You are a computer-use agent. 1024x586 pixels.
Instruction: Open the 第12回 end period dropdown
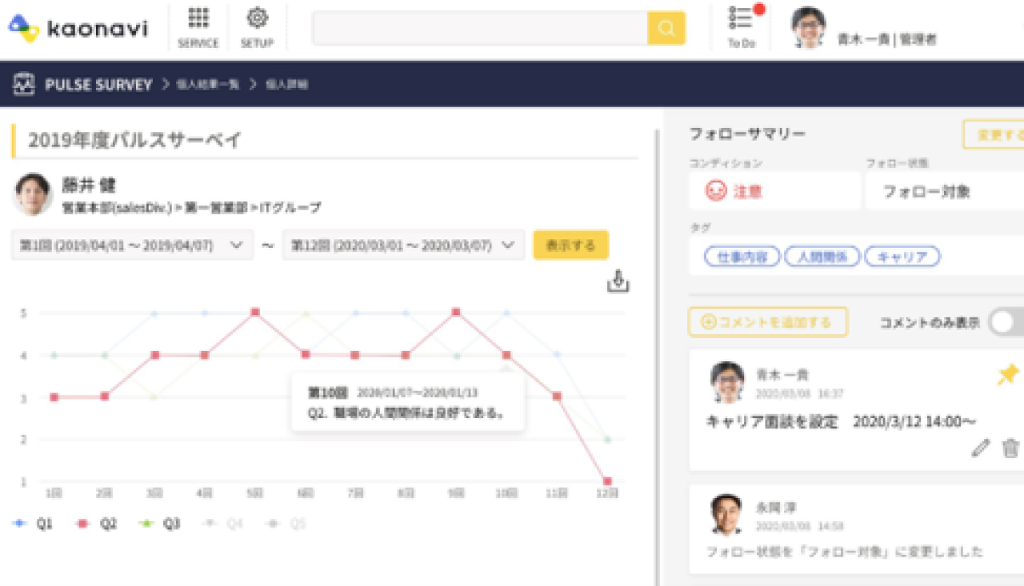(403, 245)
